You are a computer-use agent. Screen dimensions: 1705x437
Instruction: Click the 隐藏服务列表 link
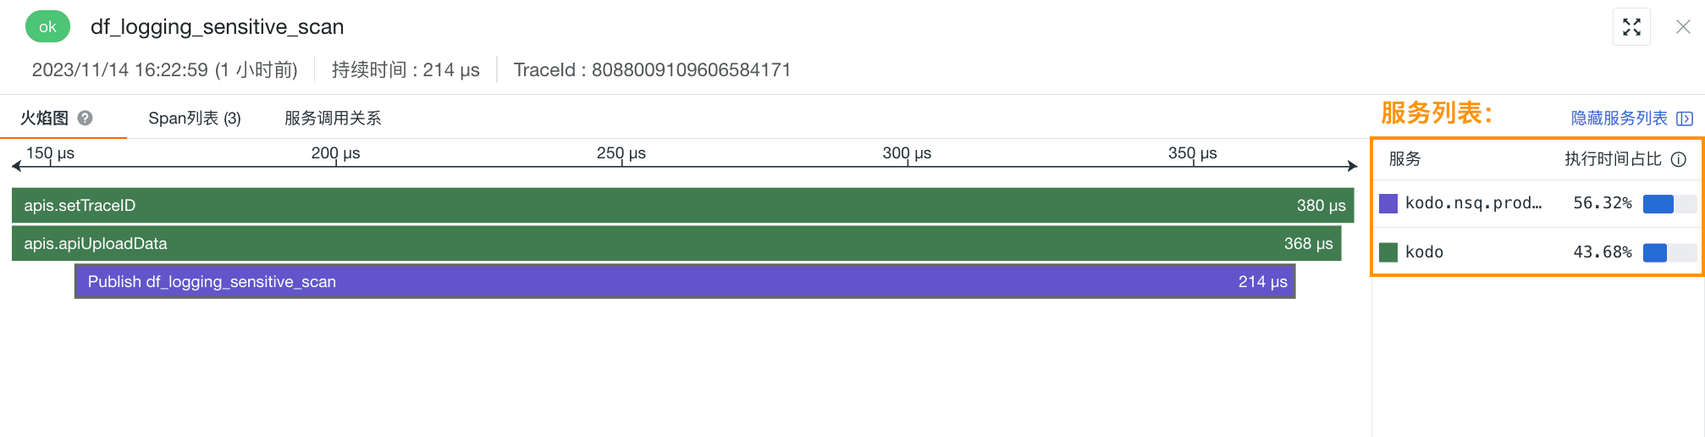click(1619, 119)
